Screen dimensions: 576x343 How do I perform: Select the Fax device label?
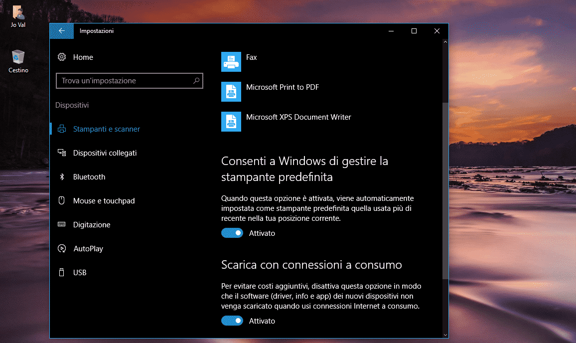coord(251,57)
